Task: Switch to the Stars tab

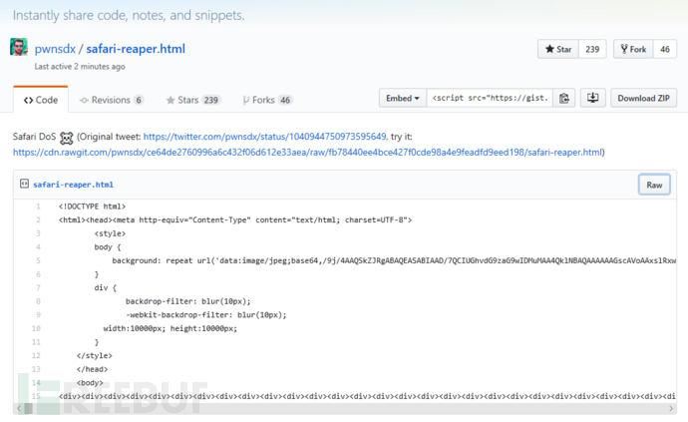Action: click(193, 100)
